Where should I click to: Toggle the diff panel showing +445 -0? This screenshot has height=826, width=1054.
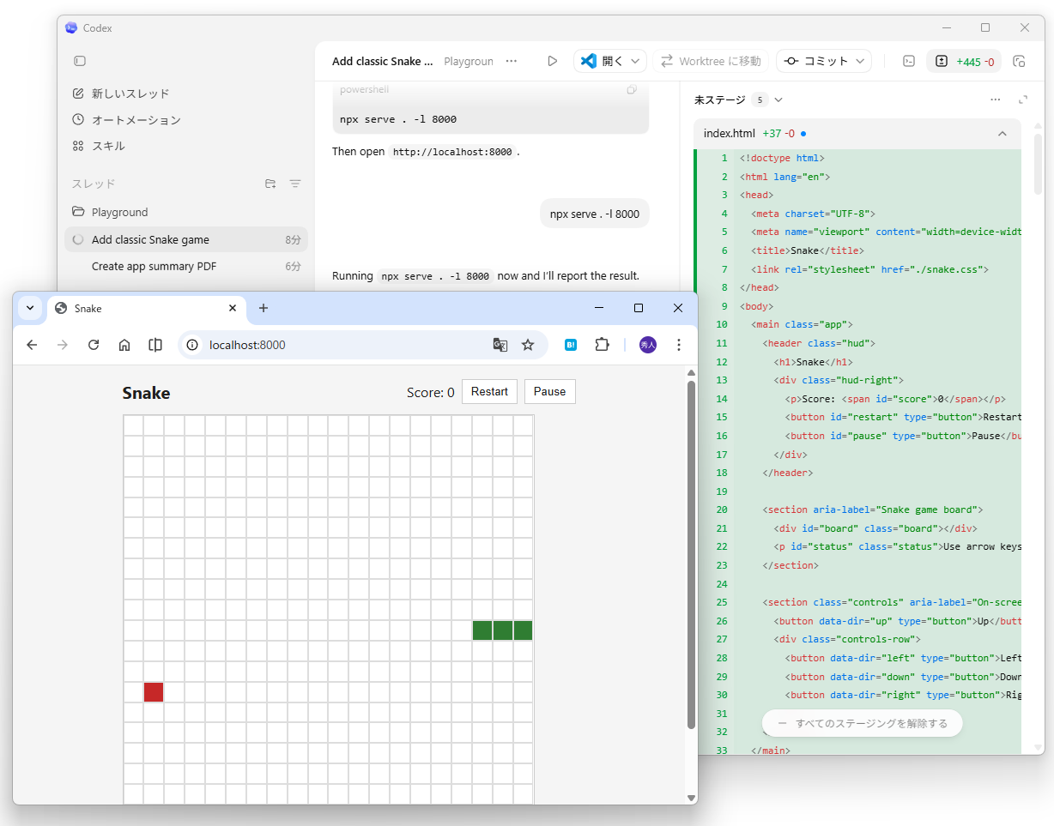point(964,61)
